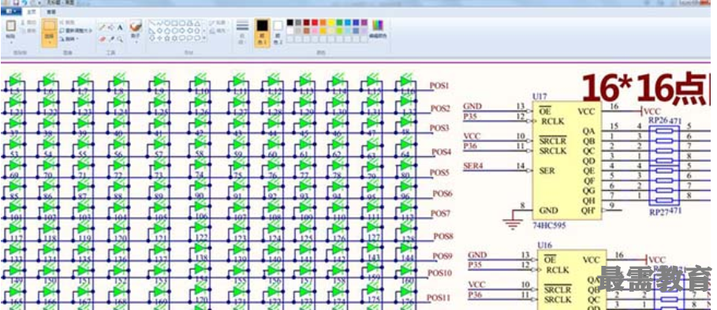Image resolution: width=717 pixels, height=310 pixels.
Task: Pick the red palette swatch
Action: click(x=315, y=22)
